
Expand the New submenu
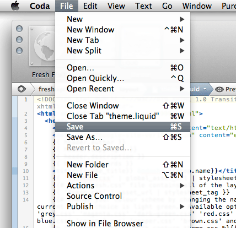point(122,19)
